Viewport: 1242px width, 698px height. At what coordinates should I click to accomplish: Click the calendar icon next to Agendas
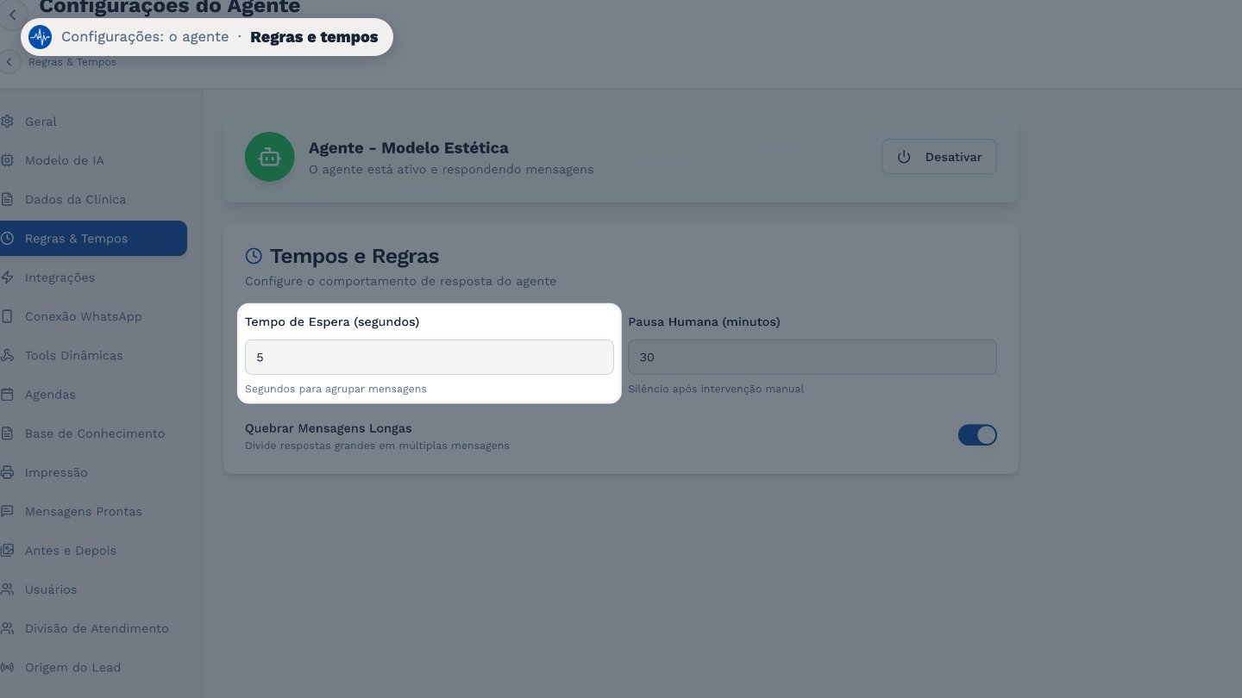point(7,395)
